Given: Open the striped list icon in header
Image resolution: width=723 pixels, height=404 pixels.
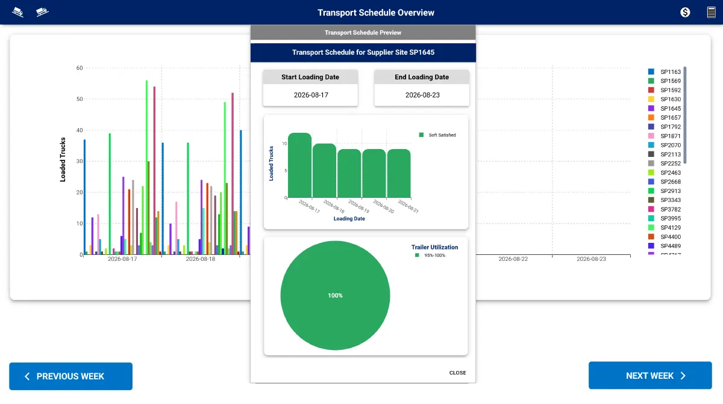Looking at the screenshot, I should click(712, 12).
